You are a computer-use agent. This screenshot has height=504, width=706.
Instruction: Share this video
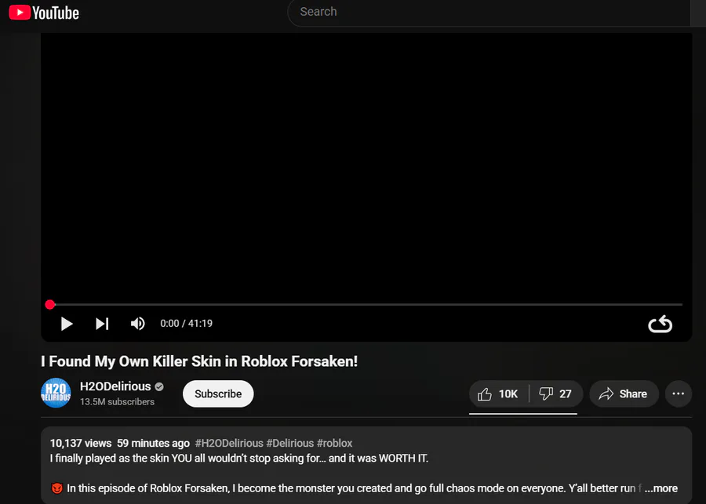624,394
